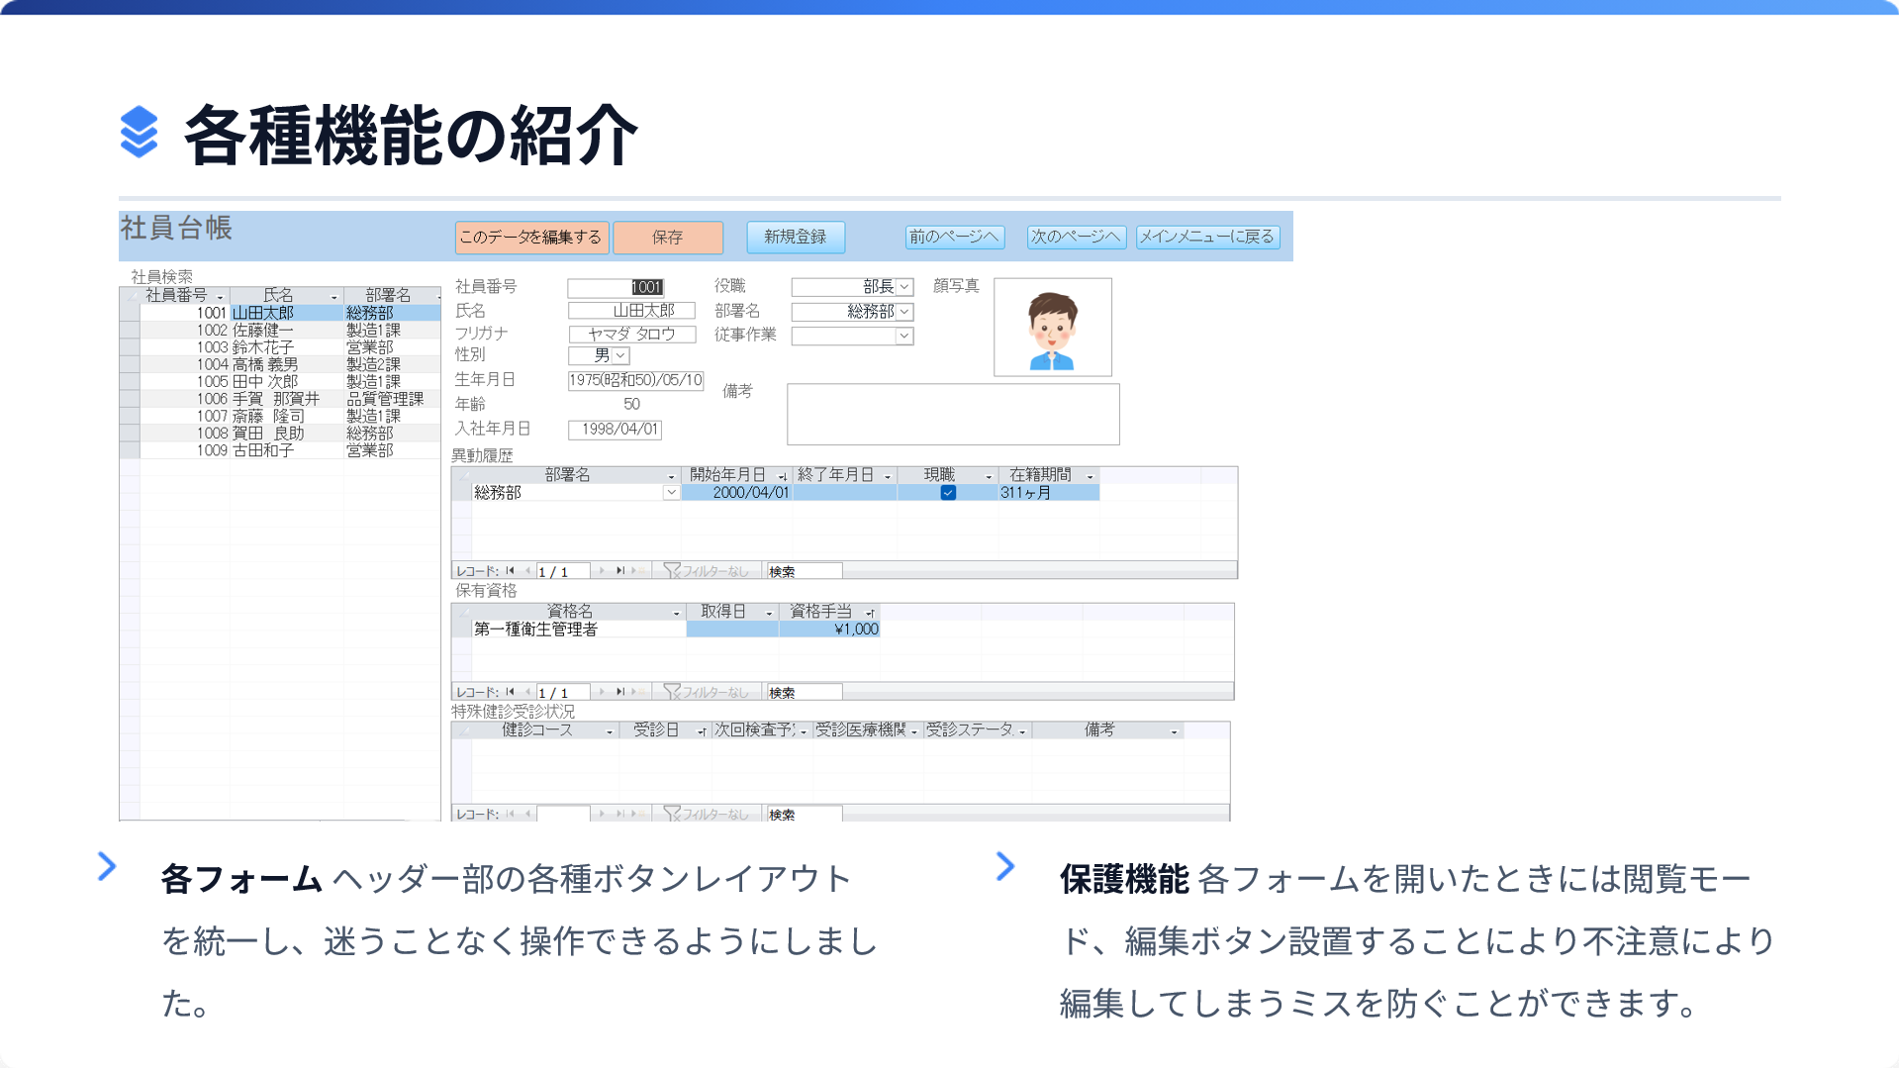
Task: Click the 備考 text box
Action: coord(952,414)
